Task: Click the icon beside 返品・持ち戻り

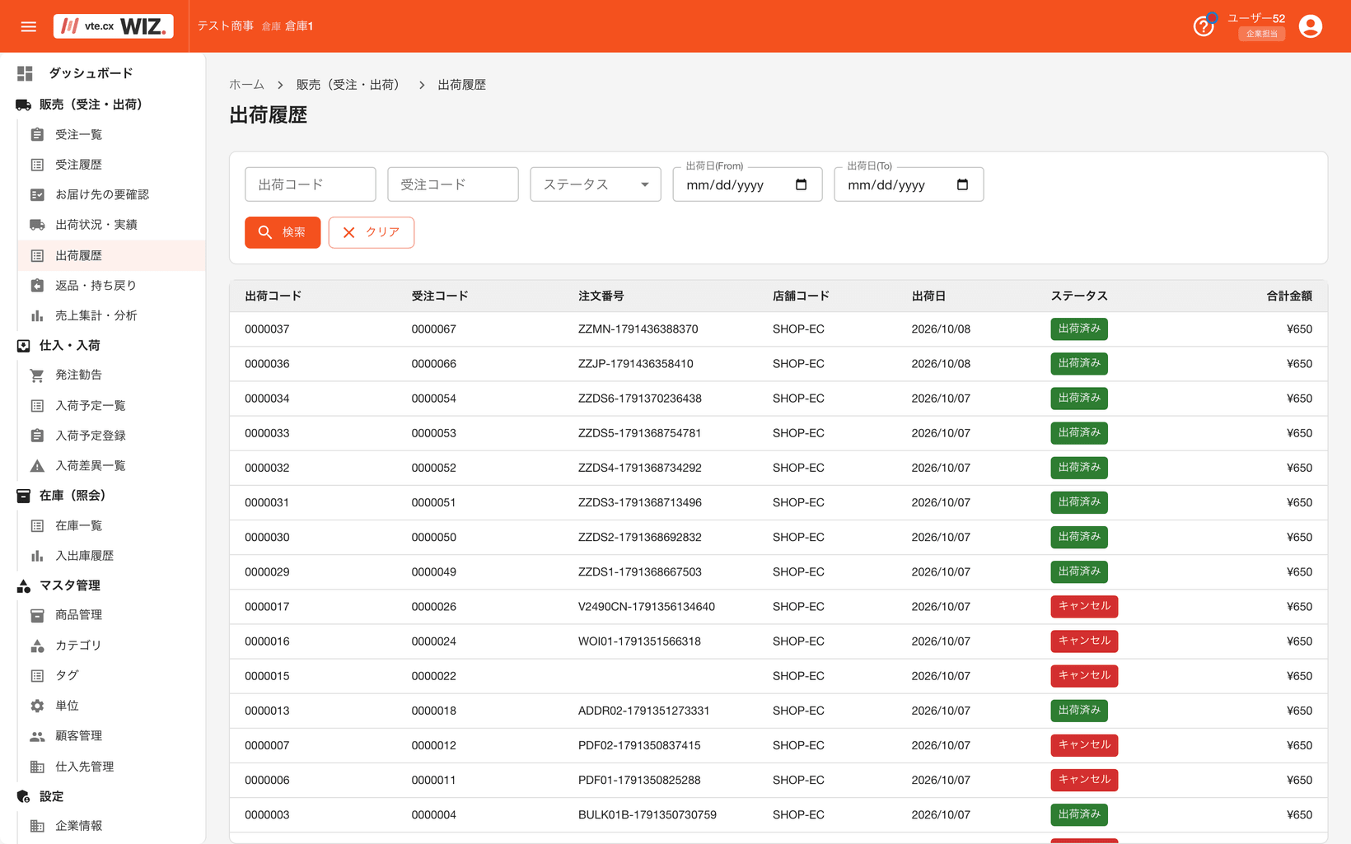Action: 37,286
